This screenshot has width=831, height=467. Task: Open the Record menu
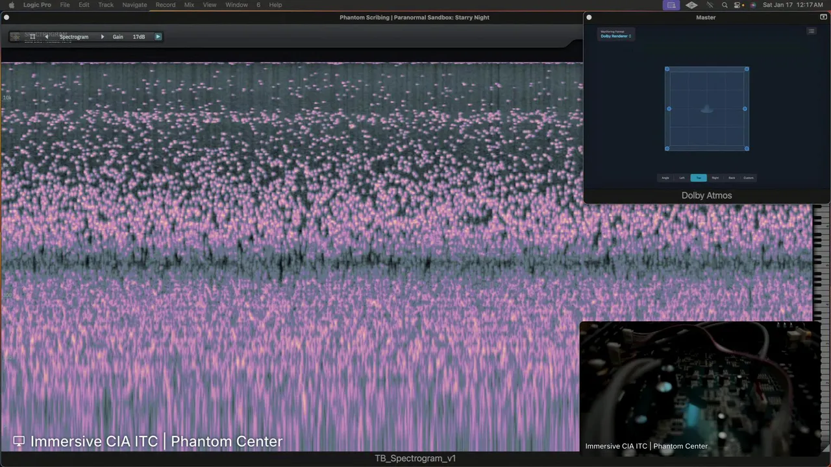click(166, 5)
